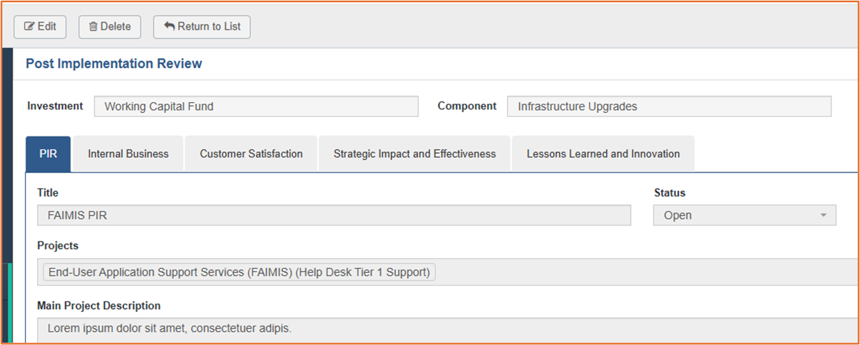Return to List of reviews
This screenshot has height=345, width=860.
tap(202, 27)
